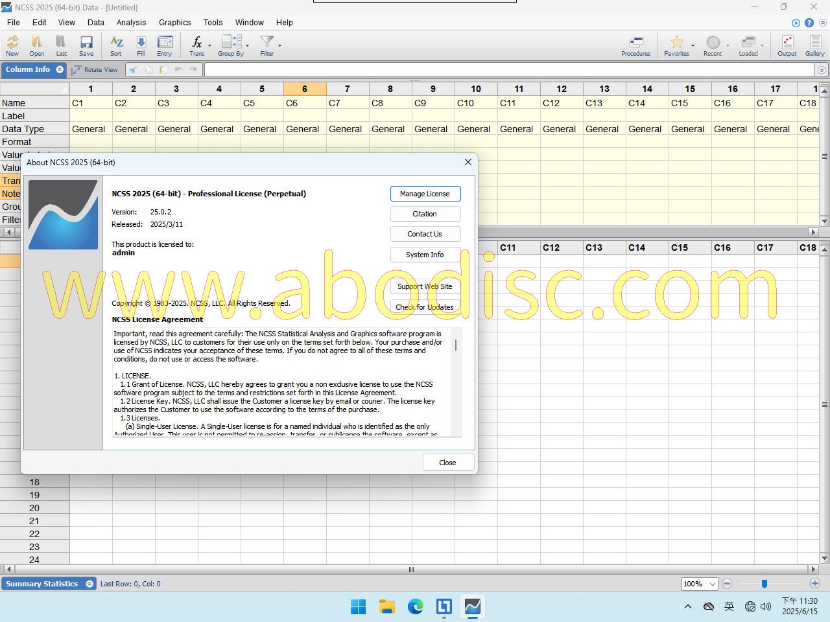Click the Rotate View button

[x=95, y=69]
